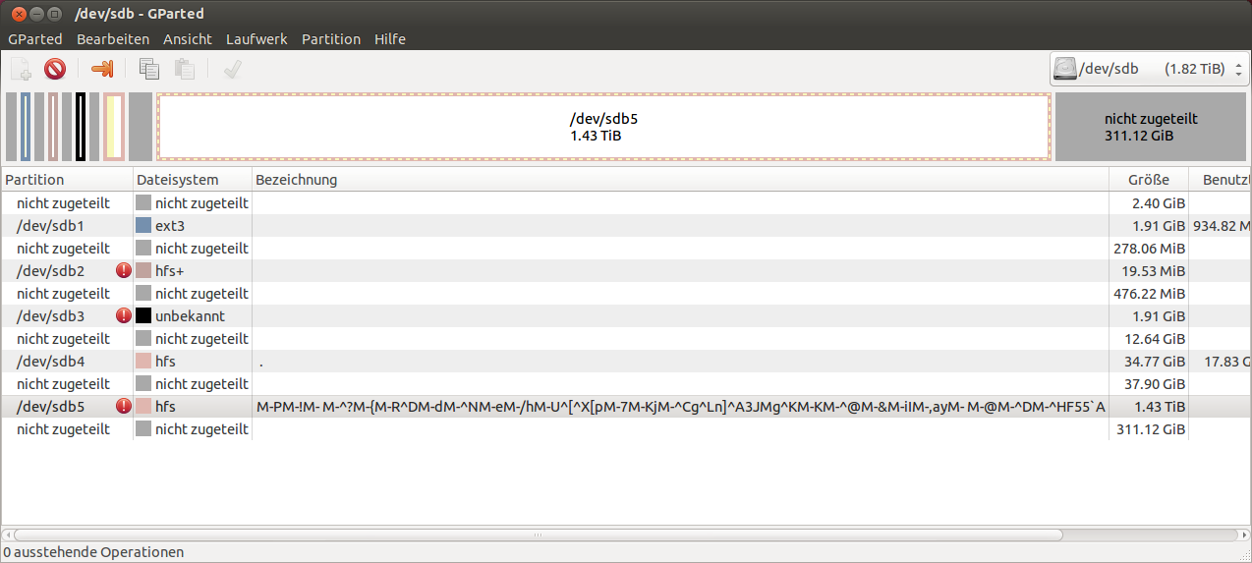Click the blue ext3 partition bar in disk map

point(26,127)
